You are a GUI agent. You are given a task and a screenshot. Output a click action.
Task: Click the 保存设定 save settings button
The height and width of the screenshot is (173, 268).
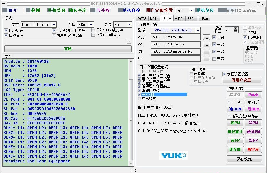tap(244, 159)
